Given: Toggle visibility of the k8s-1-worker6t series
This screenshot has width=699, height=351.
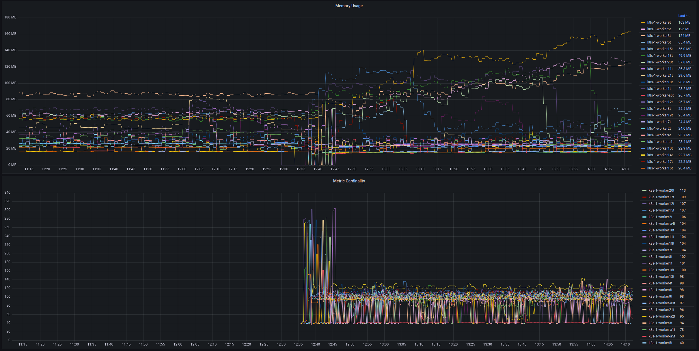Looking at the screenshot, I should [x=660, y=29].
